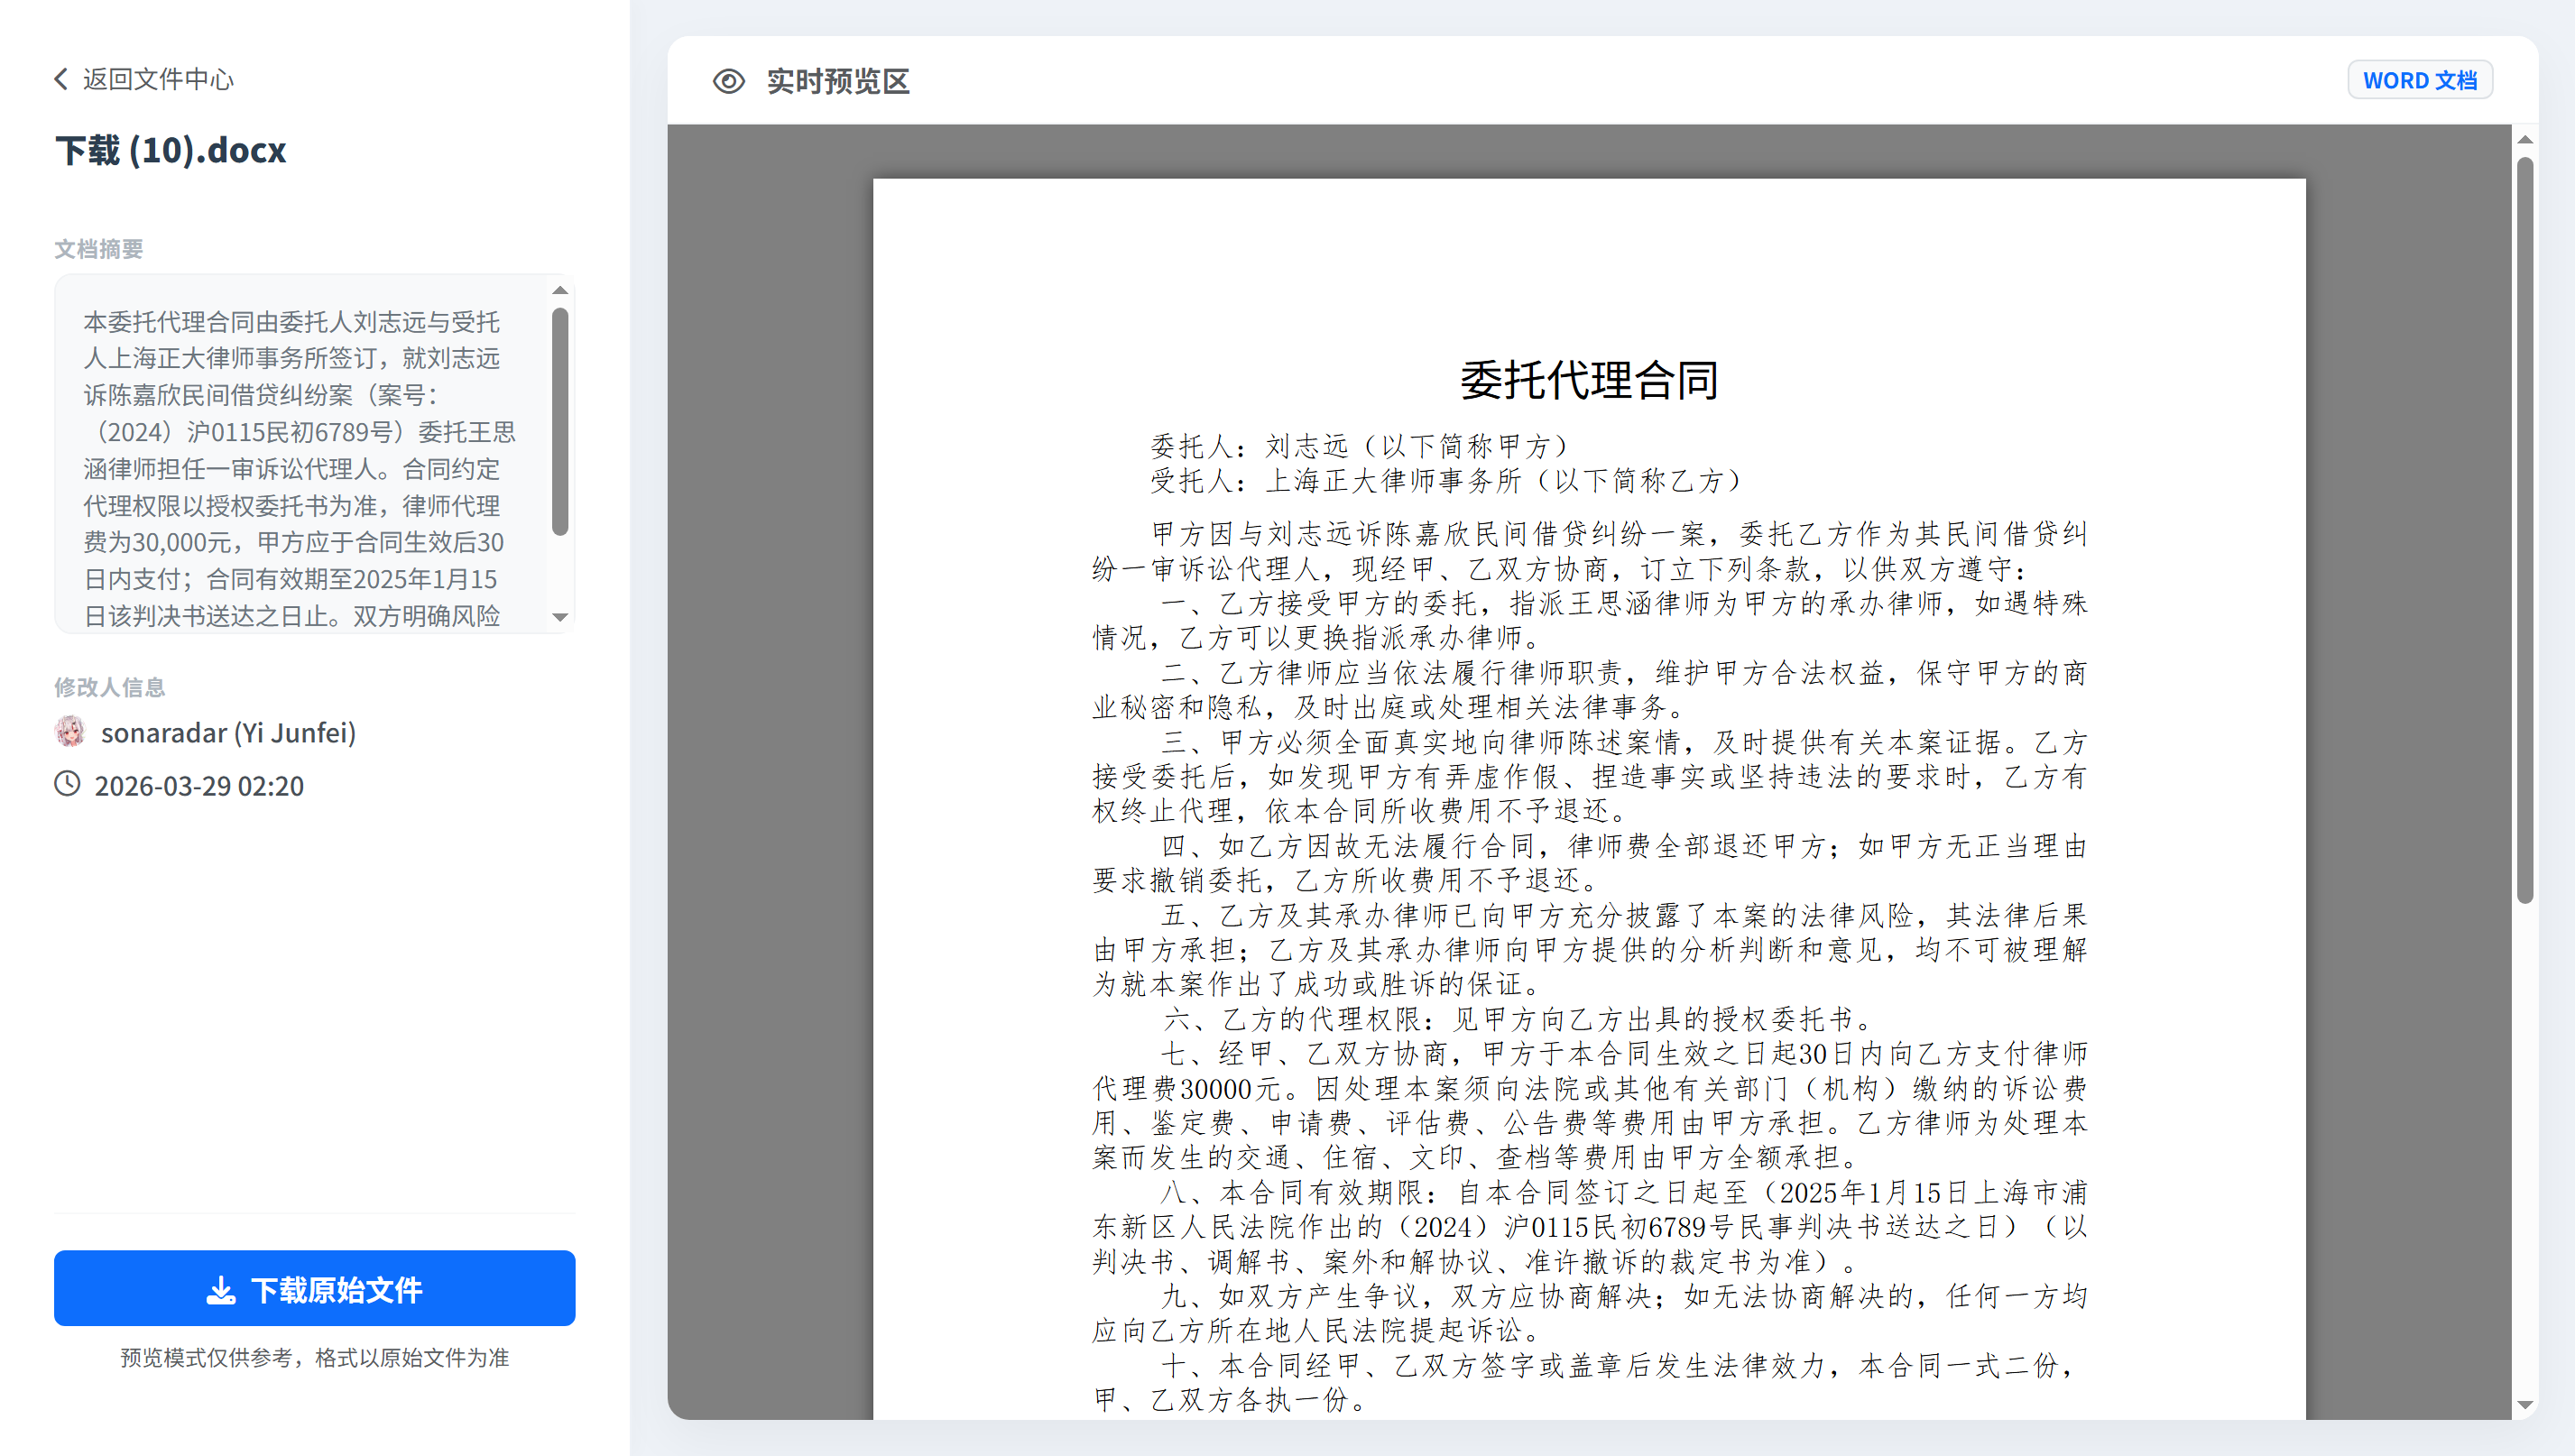Click the contract title 委托代理合同 in preview
Screen dimensions: 2575x1456
[1589, 380]
